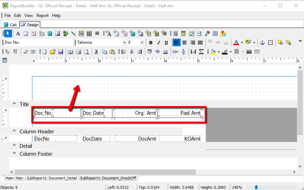
Task: Click the Print printer icon
Action: pos(78,51)
